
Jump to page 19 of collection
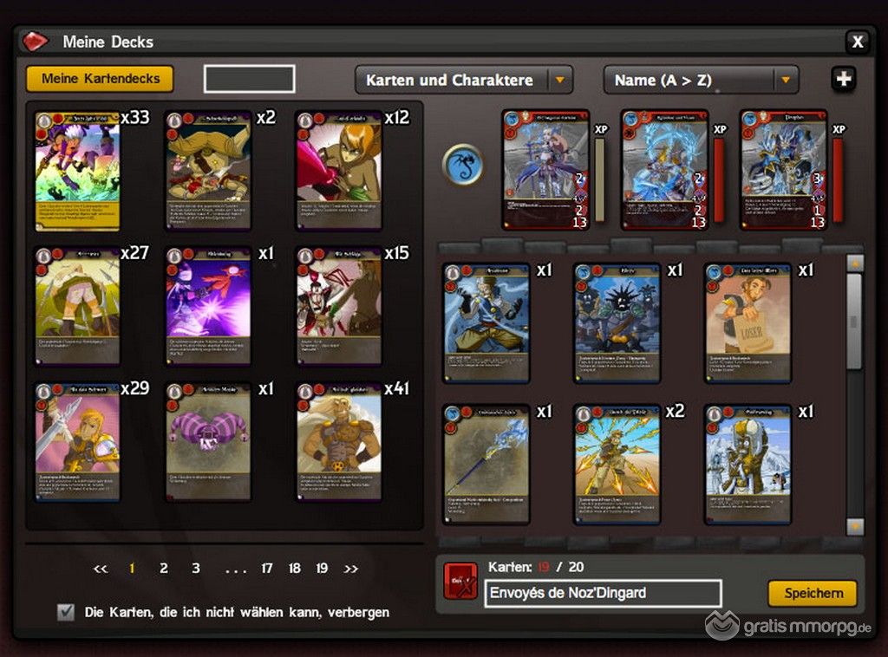pos(322,568)
